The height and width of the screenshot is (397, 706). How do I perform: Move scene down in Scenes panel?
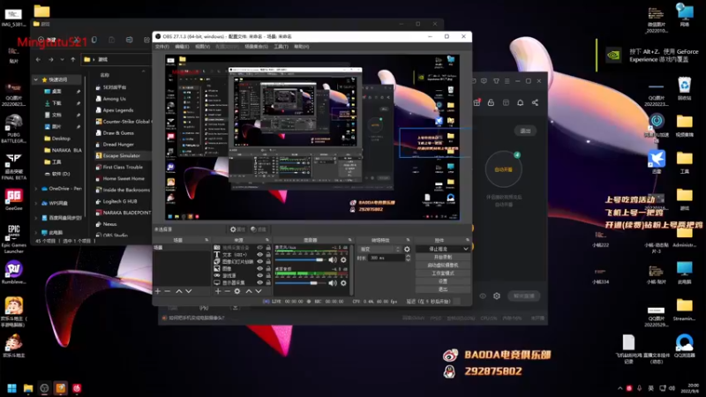click(x=189, y=291)
